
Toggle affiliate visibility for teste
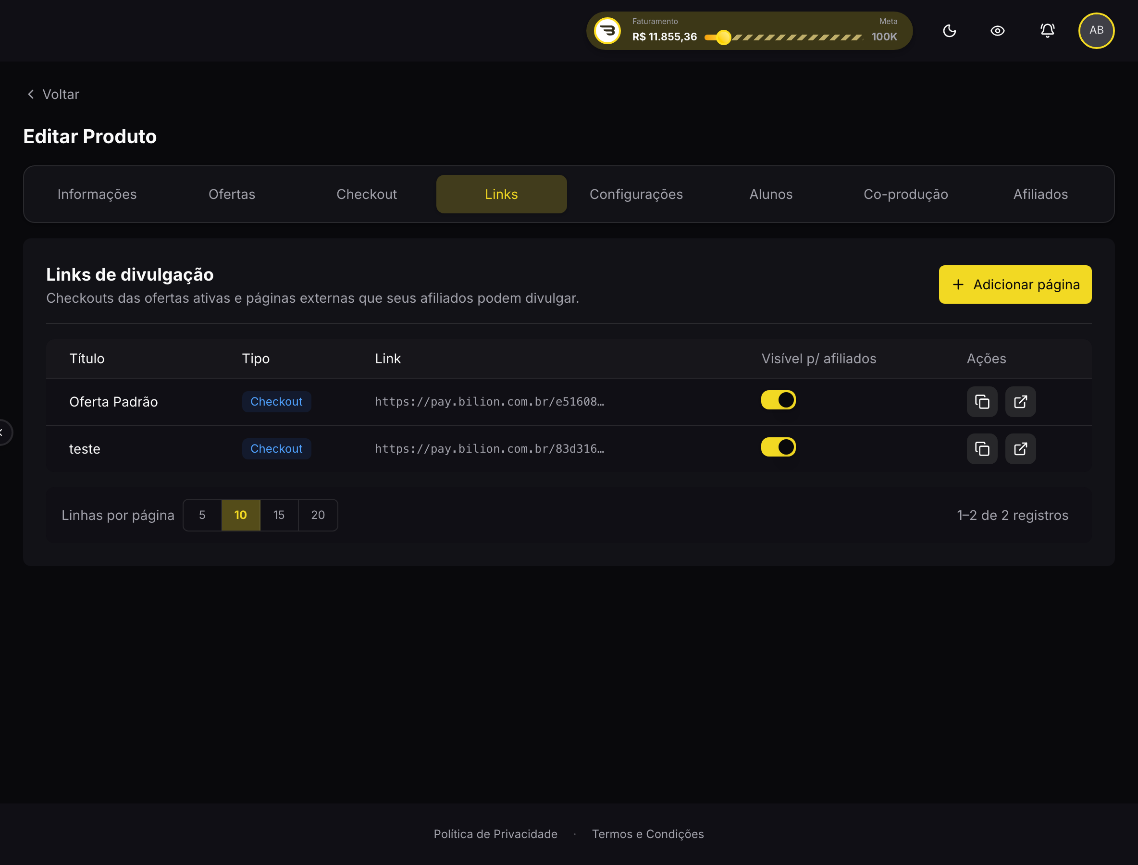[x=778, y=447]
